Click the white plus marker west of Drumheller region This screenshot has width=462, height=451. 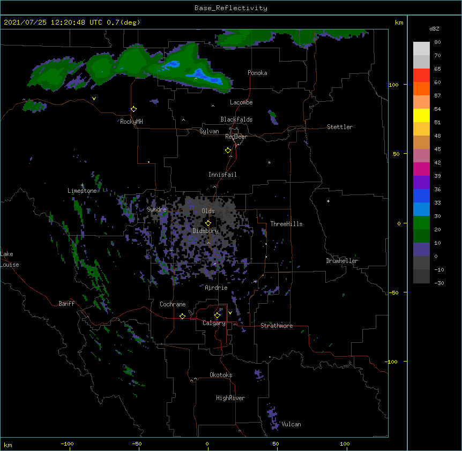coord(328,201)
